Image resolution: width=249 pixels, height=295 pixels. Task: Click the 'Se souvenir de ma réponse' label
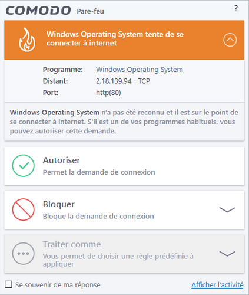pos(58,285)
